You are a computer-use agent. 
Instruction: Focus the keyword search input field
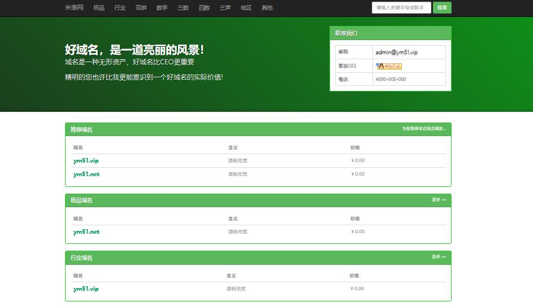[401, 8]
